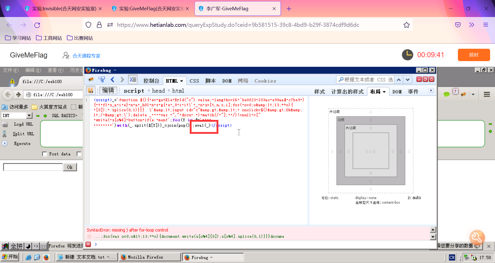Click the back arrow in inner Firefox
The image size is (495, 263).
coord(8,95)
